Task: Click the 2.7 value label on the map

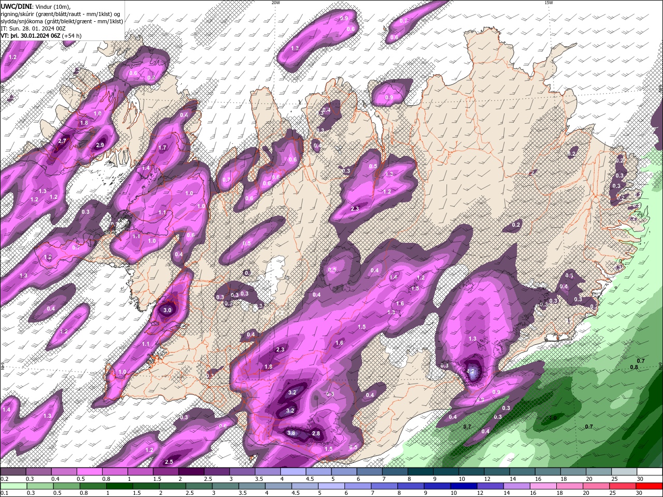Action: pos(63,141)
